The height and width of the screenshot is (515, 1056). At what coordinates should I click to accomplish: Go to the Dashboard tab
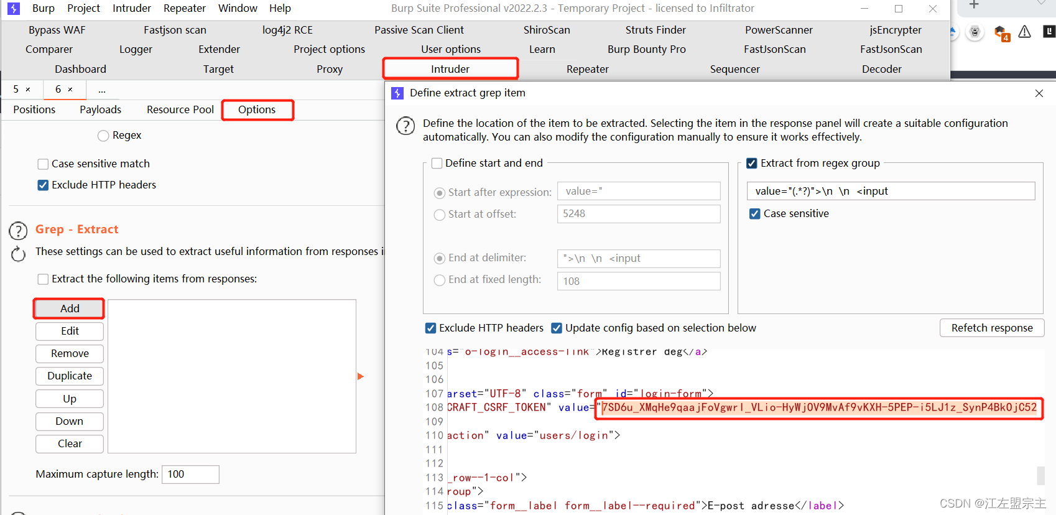click(81, 69)
